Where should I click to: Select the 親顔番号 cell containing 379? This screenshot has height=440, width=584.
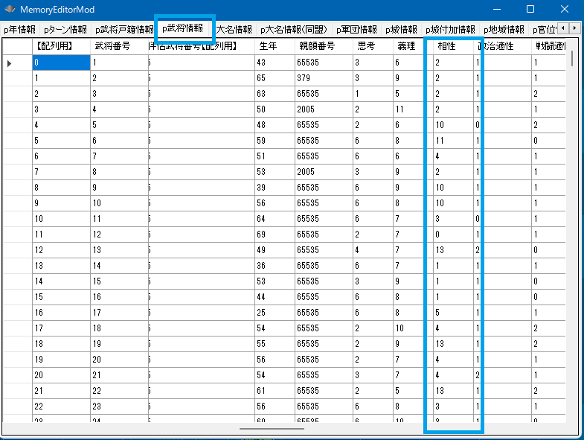click(x=321, y=78)
